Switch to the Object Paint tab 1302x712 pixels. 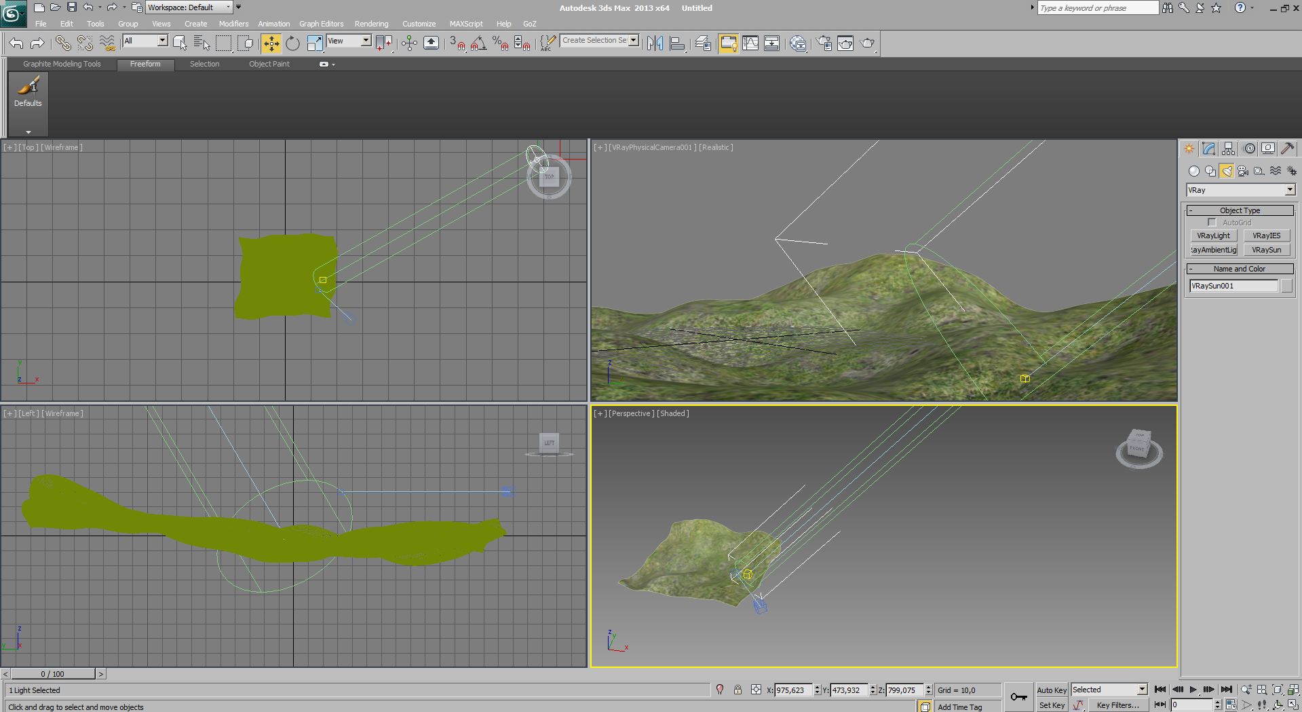(269, 64)
